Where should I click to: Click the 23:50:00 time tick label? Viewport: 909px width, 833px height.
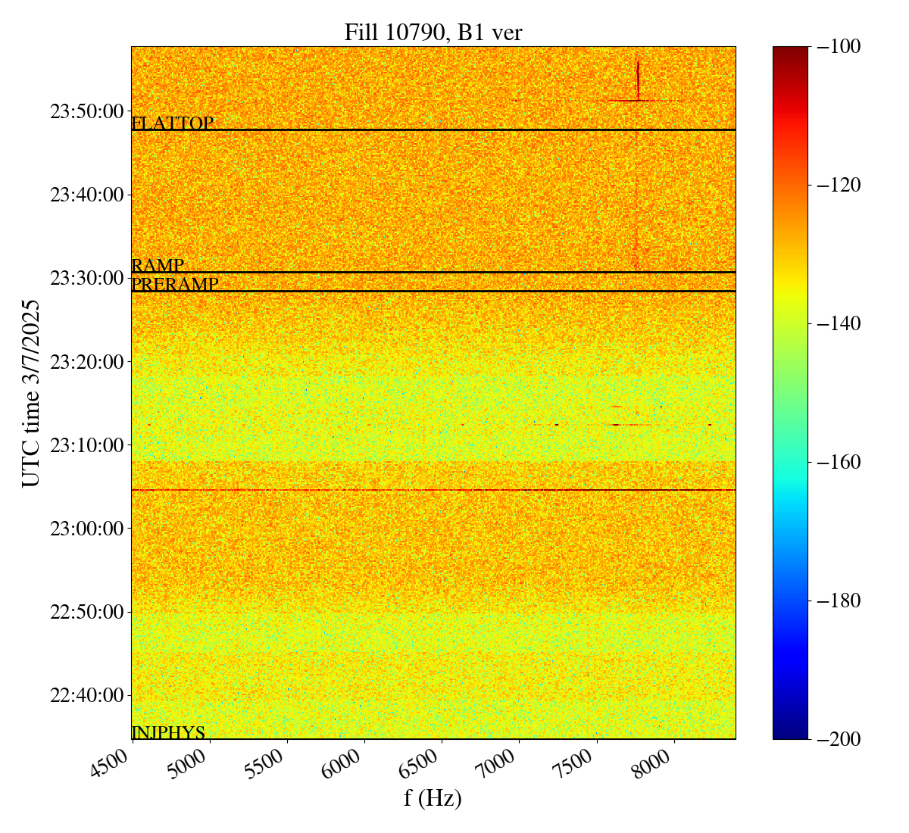coord(86,111)
